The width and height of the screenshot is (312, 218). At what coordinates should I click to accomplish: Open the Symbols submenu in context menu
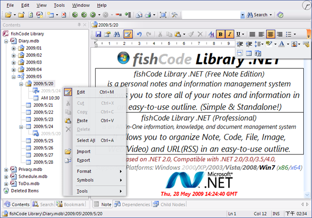coord(95,180)
